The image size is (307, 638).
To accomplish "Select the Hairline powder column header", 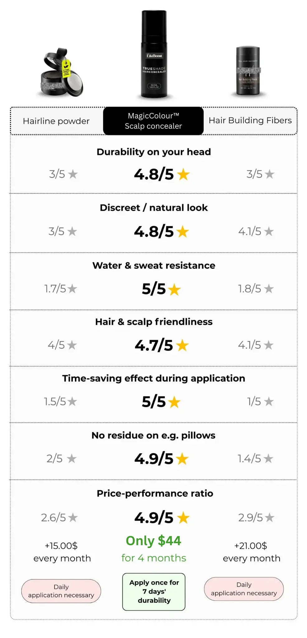I will [x=56, y=121].
